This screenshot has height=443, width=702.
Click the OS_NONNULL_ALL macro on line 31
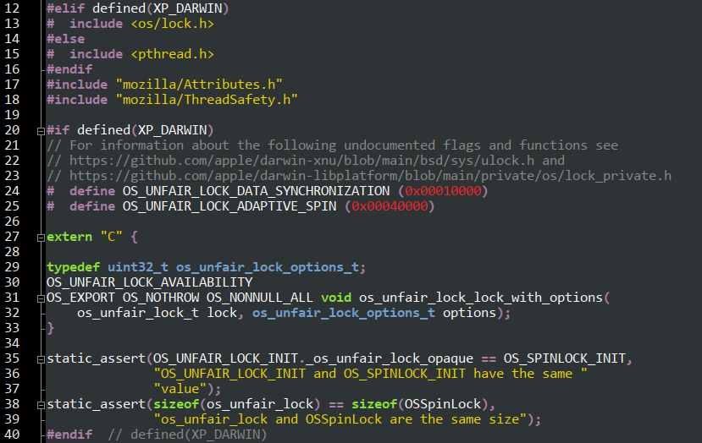pyautogui.click(x=260, y=298)
